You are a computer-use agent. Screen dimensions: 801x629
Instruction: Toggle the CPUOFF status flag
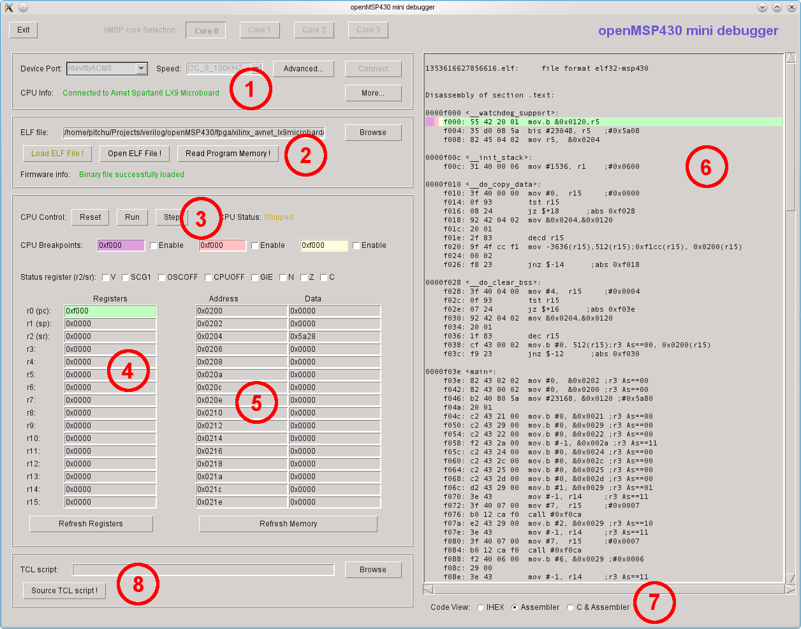pos(208,277)
